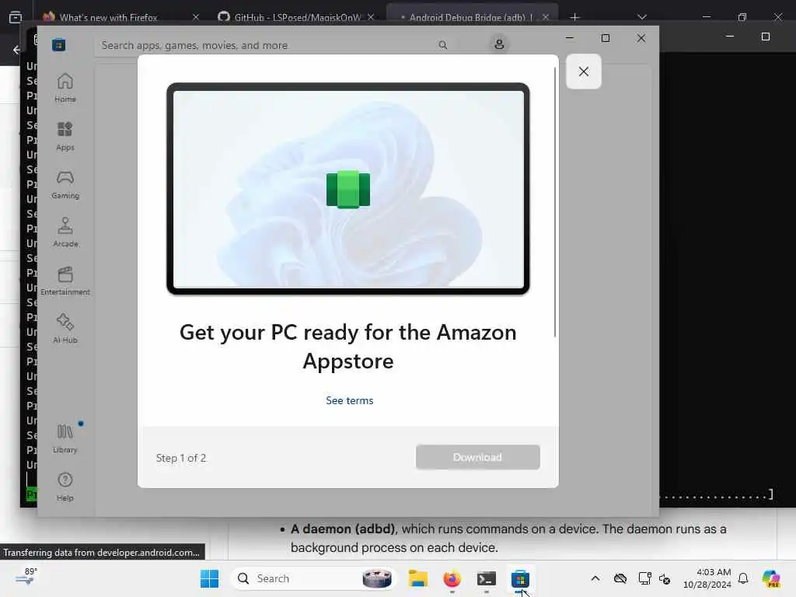Close the Amazon Appstore dialog
Viewport: 796px width, 597px height.
pyautogui.click(x=584, y=72)
